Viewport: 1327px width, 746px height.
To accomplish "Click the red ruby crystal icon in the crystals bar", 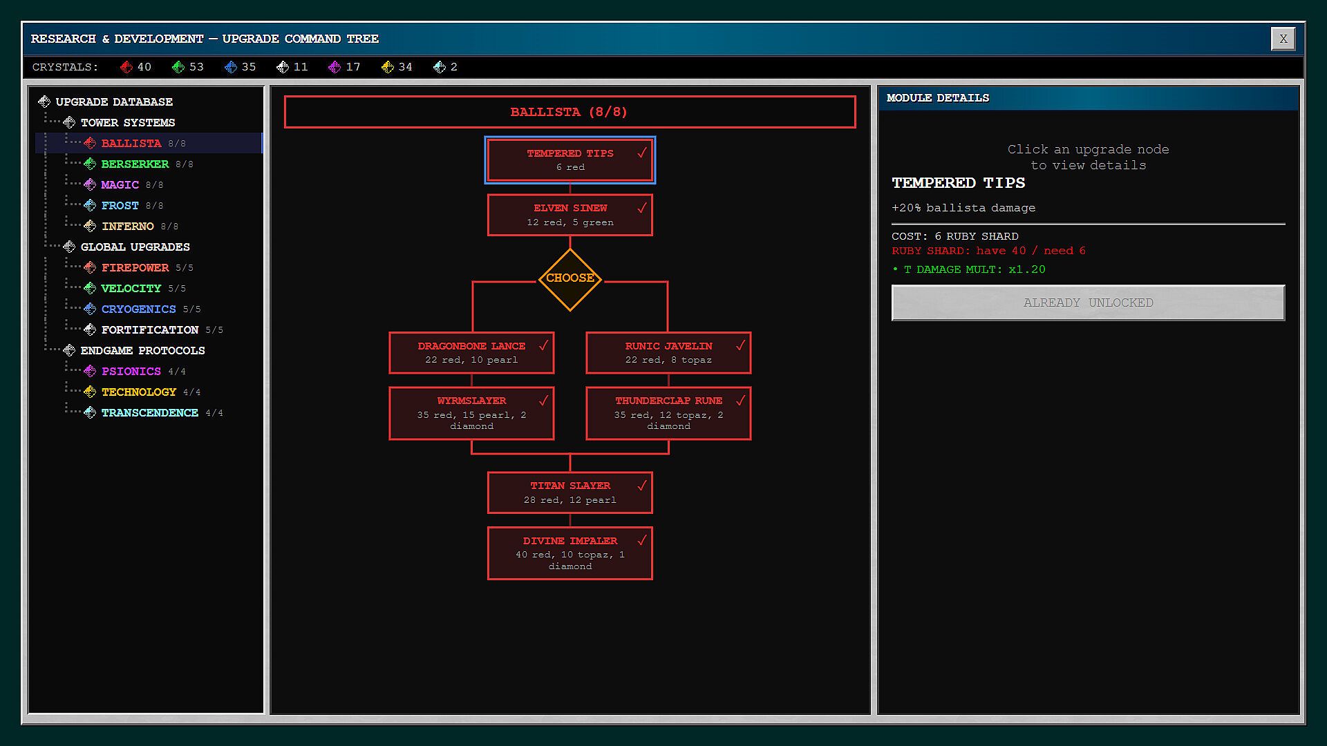I will coord(126,67).
